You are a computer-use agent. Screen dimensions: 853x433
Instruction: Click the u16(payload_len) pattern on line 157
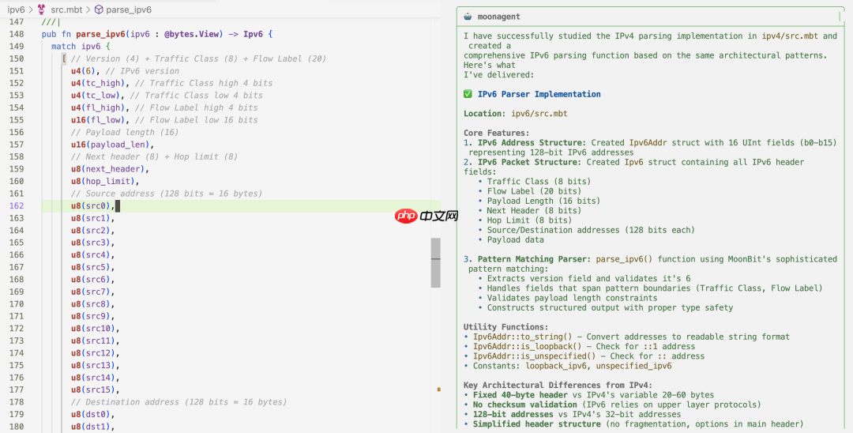109,145
